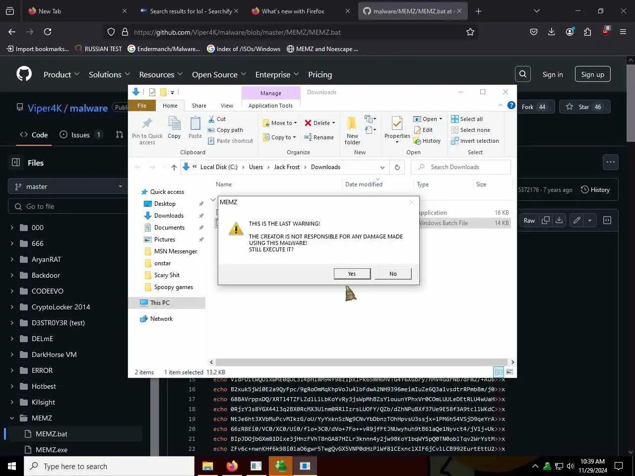Click Edit in the Open group

click(423, 130)
